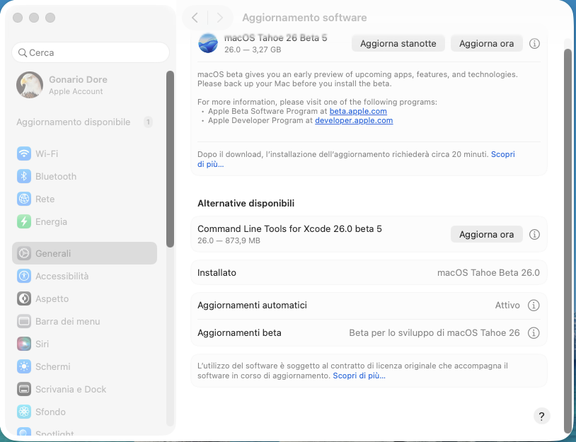This screenshot has height=442, width=576.
Task: Click Installato row label
Action: coord(217,273)
